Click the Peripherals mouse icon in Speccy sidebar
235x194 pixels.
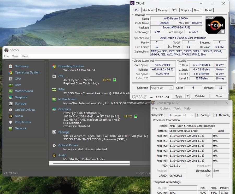tap(11, 122)
